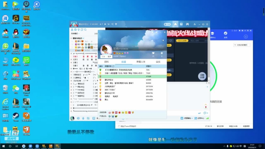Click the Cortana circle on taskbar
265x149 pixels.
point(10,146)
